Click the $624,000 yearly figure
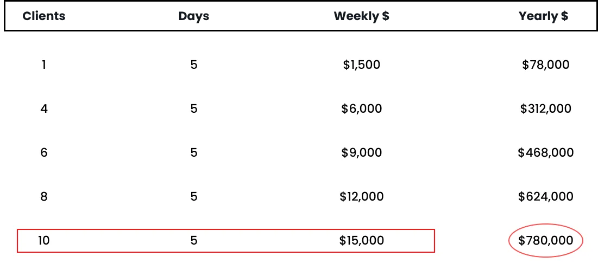Viewport: 598px width, 269px height. tap(546, 197)
